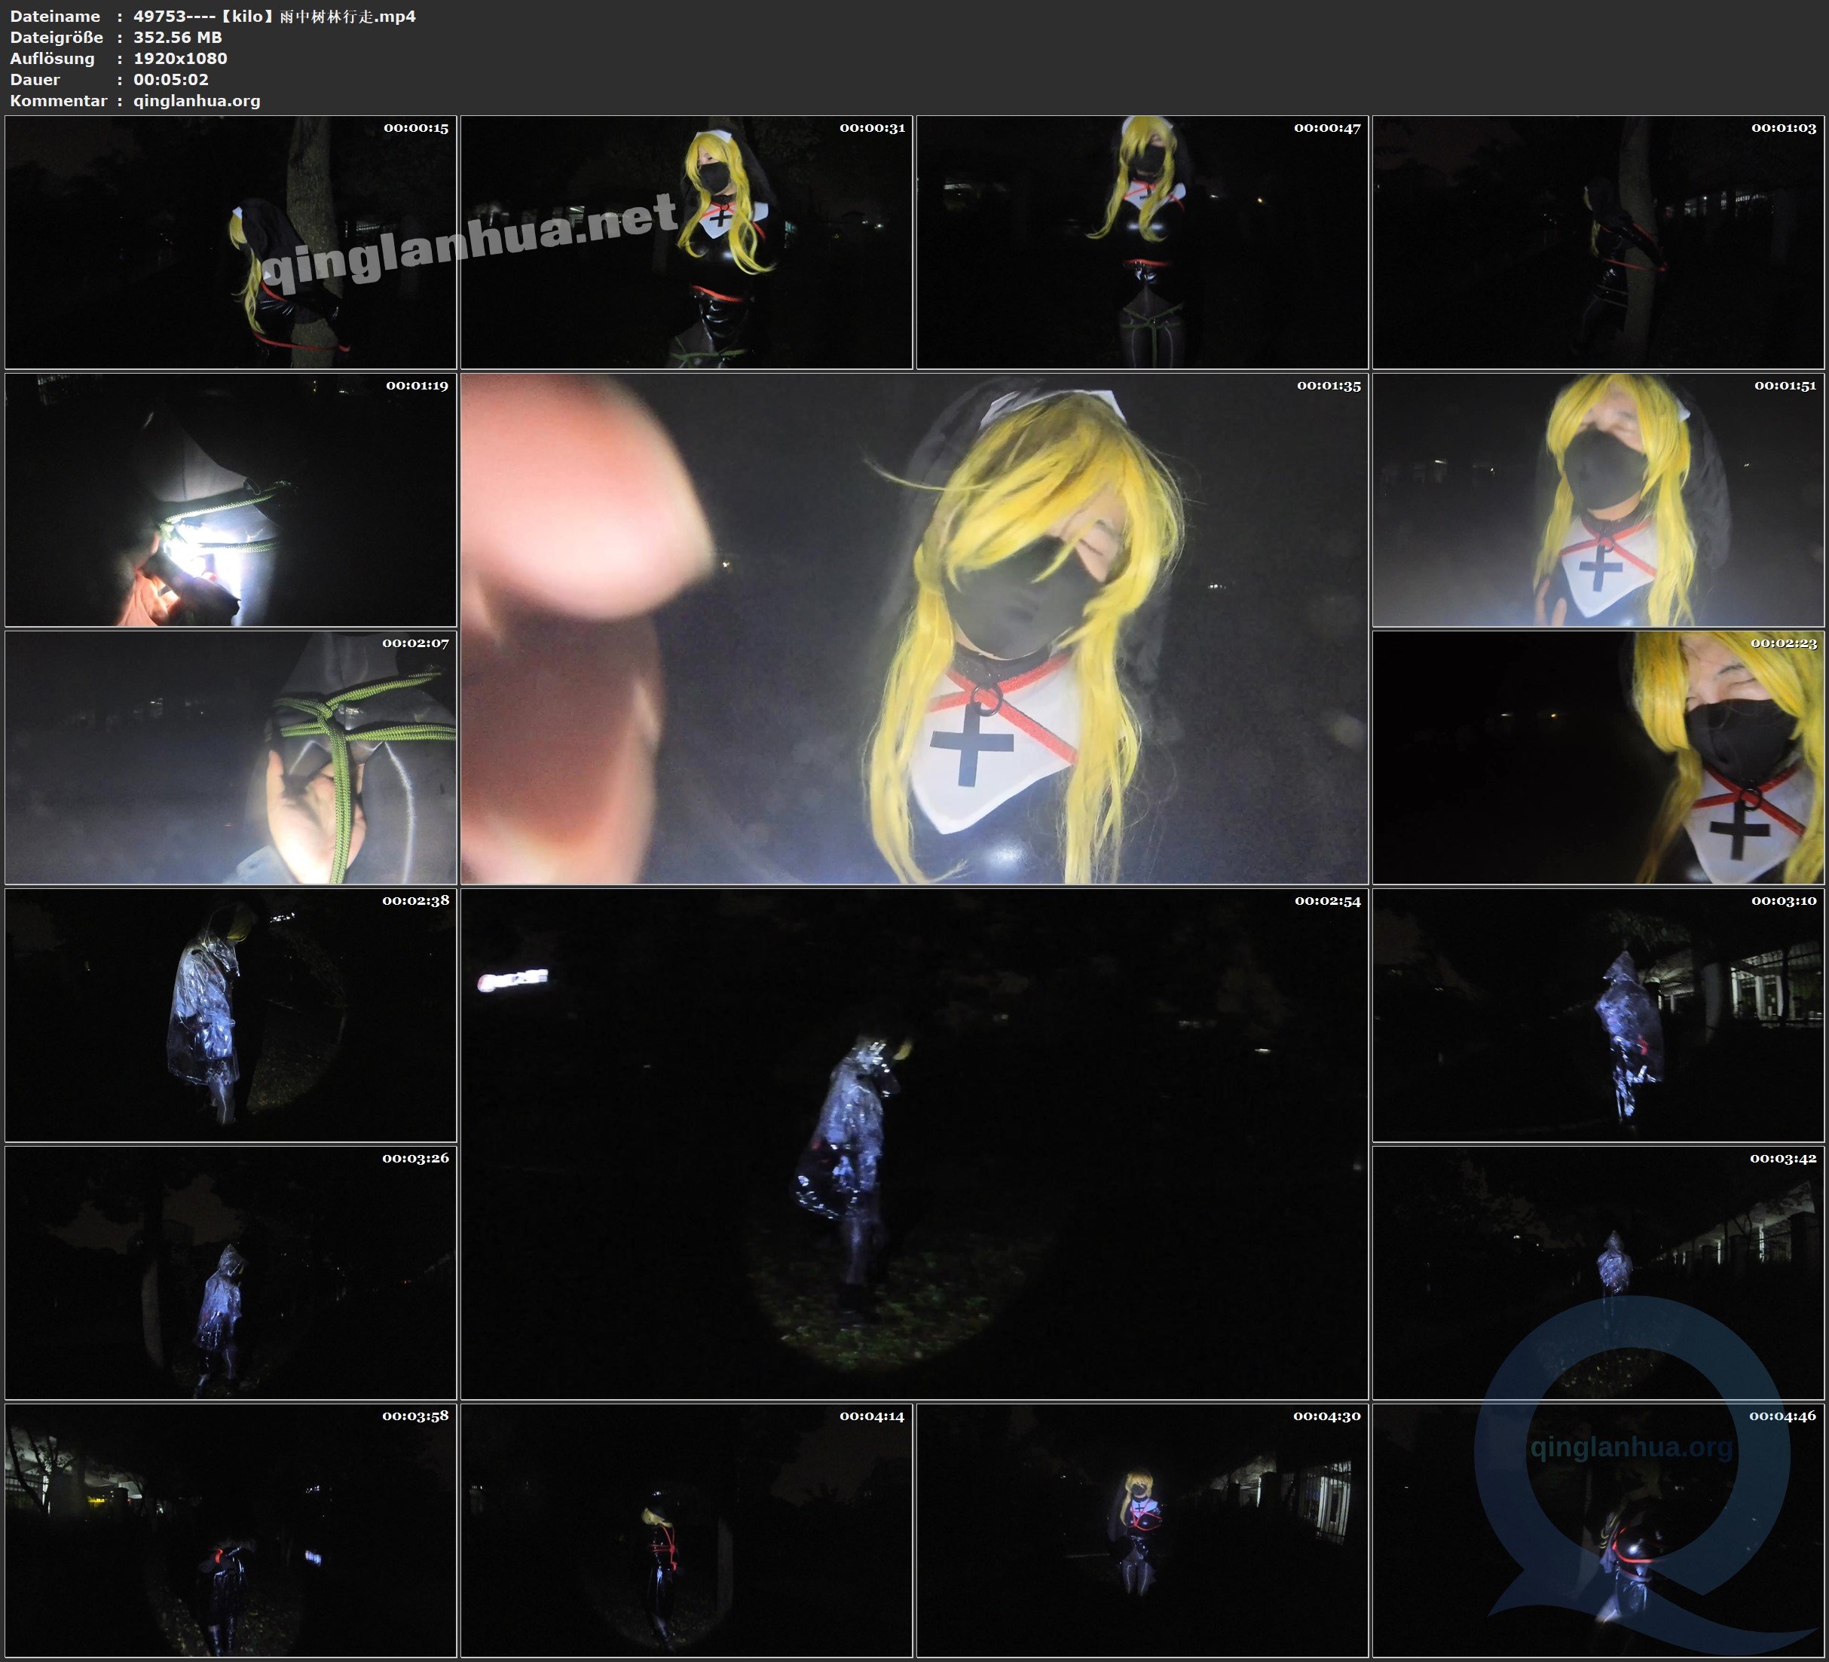Open the large dark frame at 00:02:54
Image resolution: width=1829 pixels, height=1662 pixels.
pos(913,1144)
